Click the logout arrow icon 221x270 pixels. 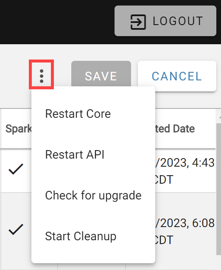click(x=138, y=22)
